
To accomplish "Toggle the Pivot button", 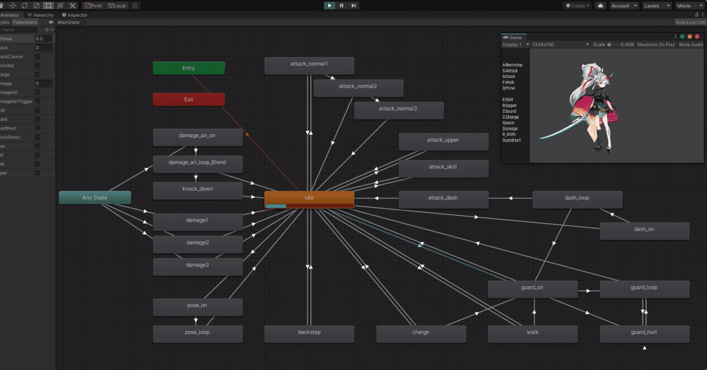I will (93, 6).
